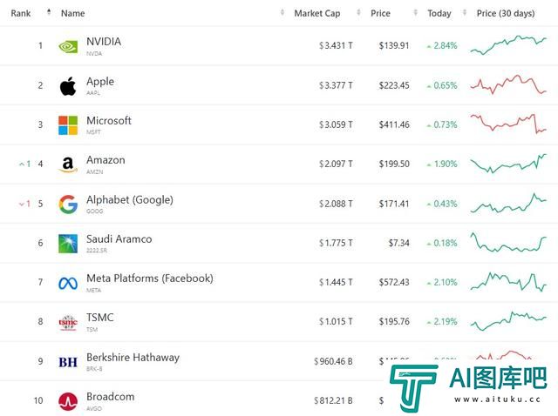The image size is (558, 416).
Task: Sort the table by Price column
Action: (380, 13)
